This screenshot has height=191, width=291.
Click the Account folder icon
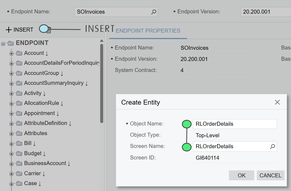click(x=19, y=53)
